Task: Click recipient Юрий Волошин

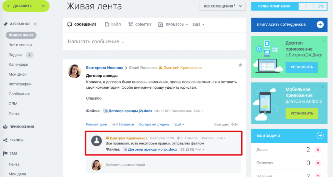Action: [143, 68]
